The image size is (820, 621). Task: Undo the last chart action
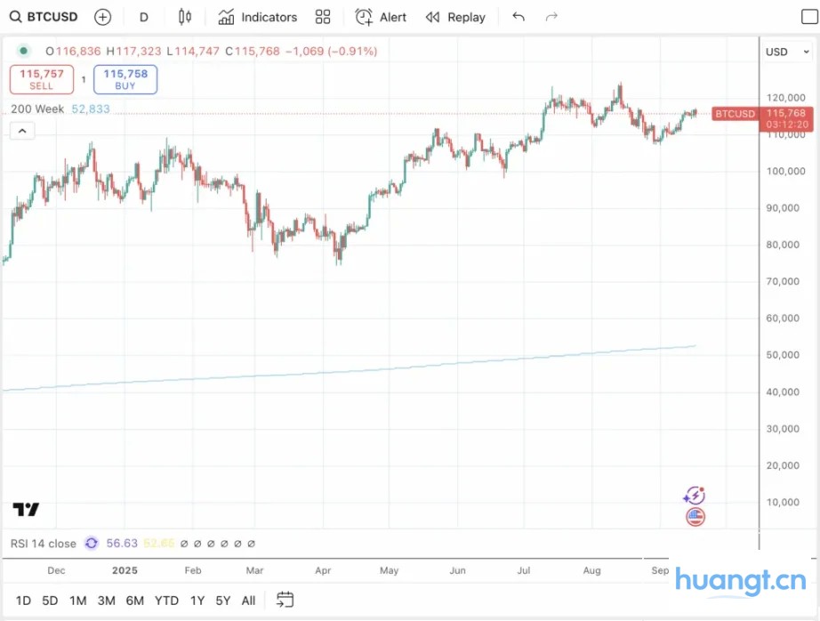[519, 17]
